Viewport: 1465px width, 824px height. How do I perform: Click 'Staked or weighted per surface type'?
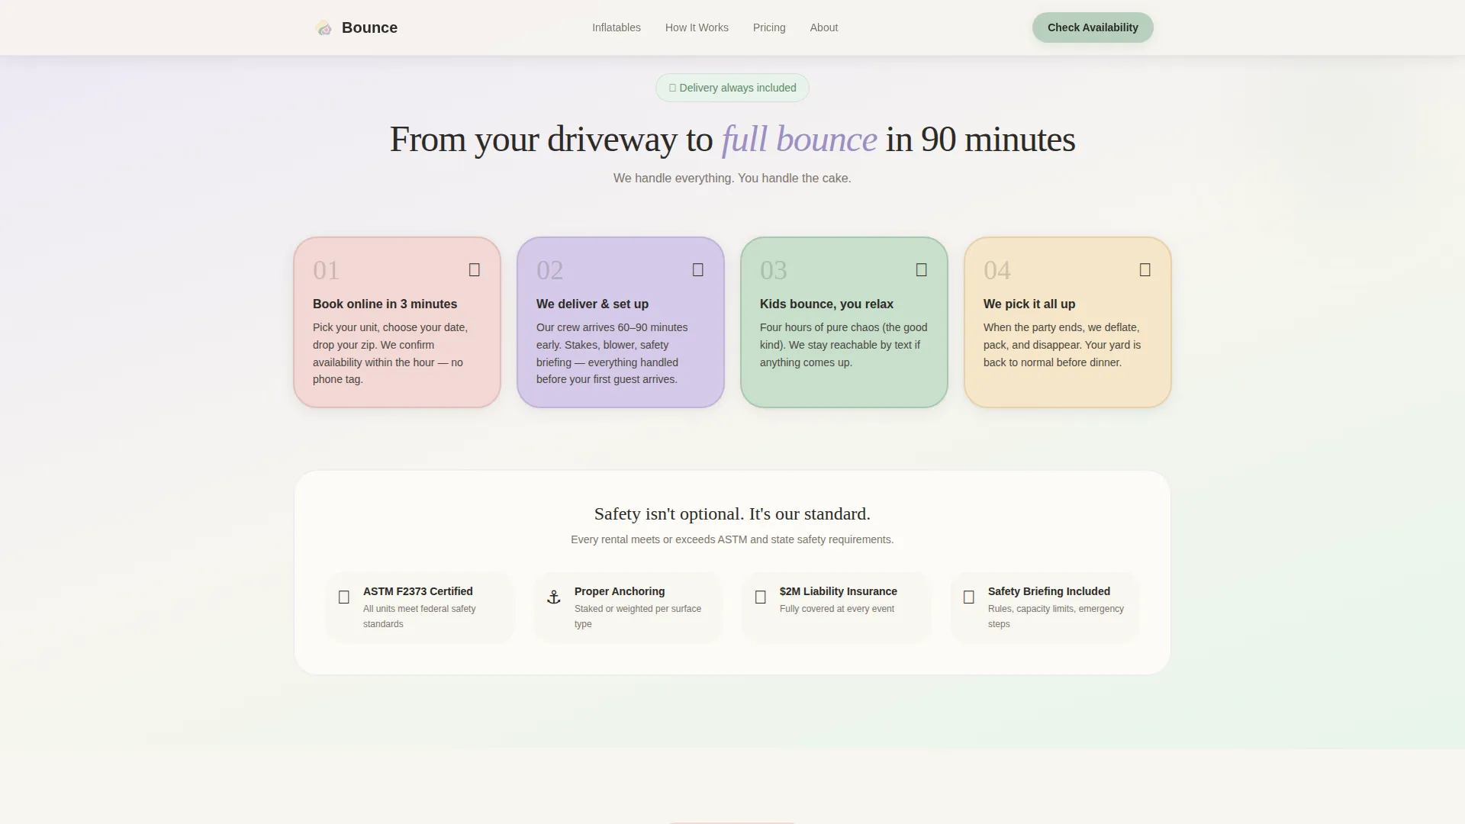pyautogui.click(x=638, y=616)
